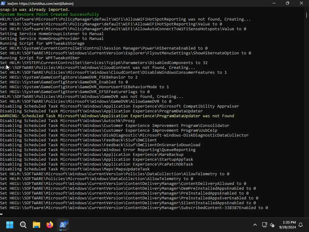Click "Running Script for WPFTweaksHiber" line
This screenshot has height=232, width=309.
coord(40,58)
